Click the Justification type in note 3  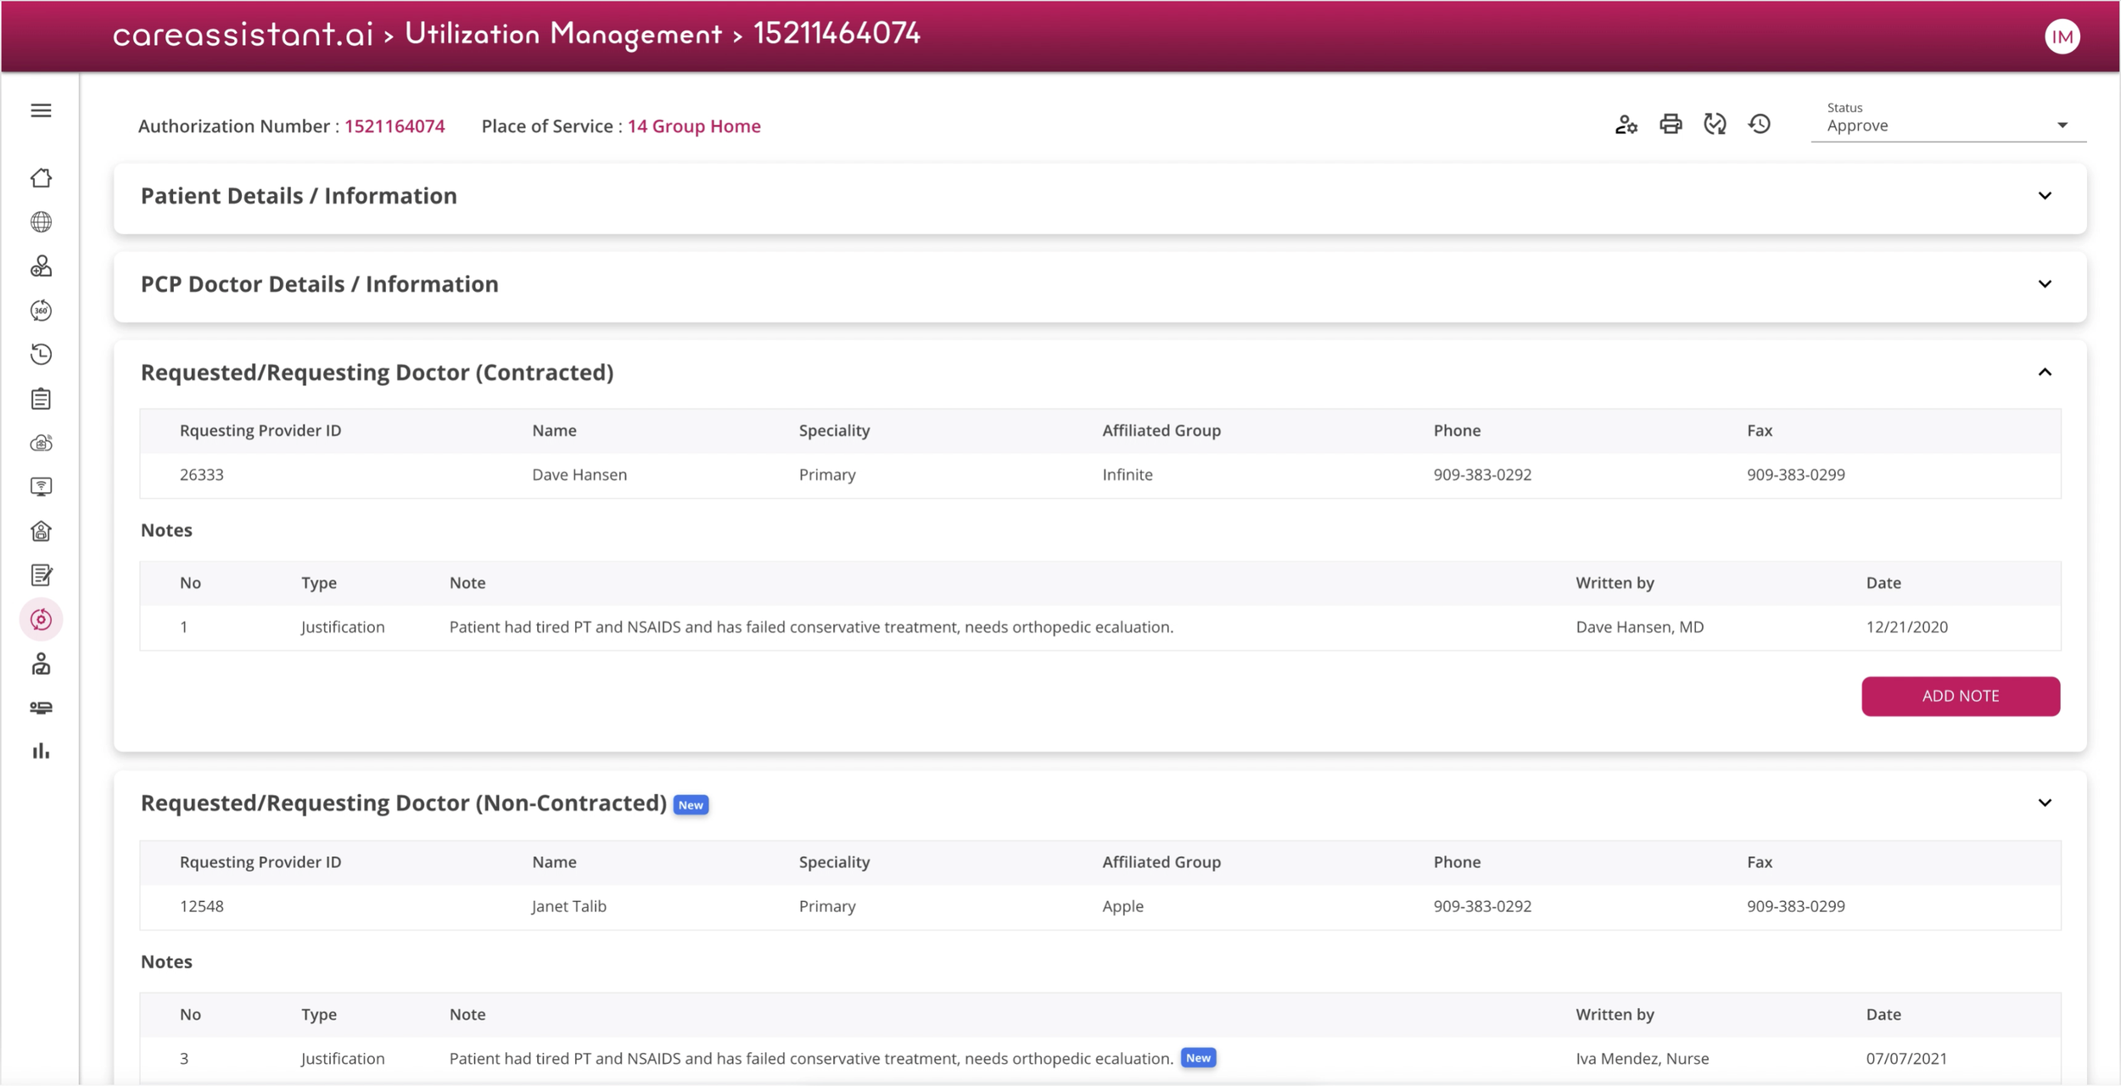pyautogui.click(x=343, y=1059)
